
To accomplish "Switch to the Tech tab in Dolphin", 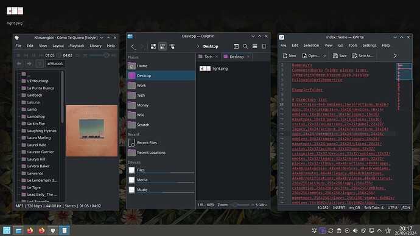I will pos(208,57).
